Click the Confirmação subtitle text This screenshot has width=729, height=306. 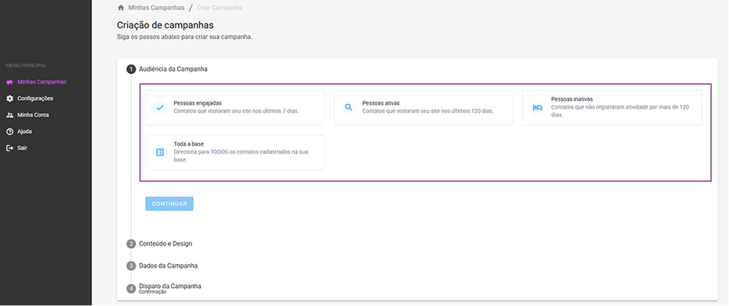(x=152, y=292)
